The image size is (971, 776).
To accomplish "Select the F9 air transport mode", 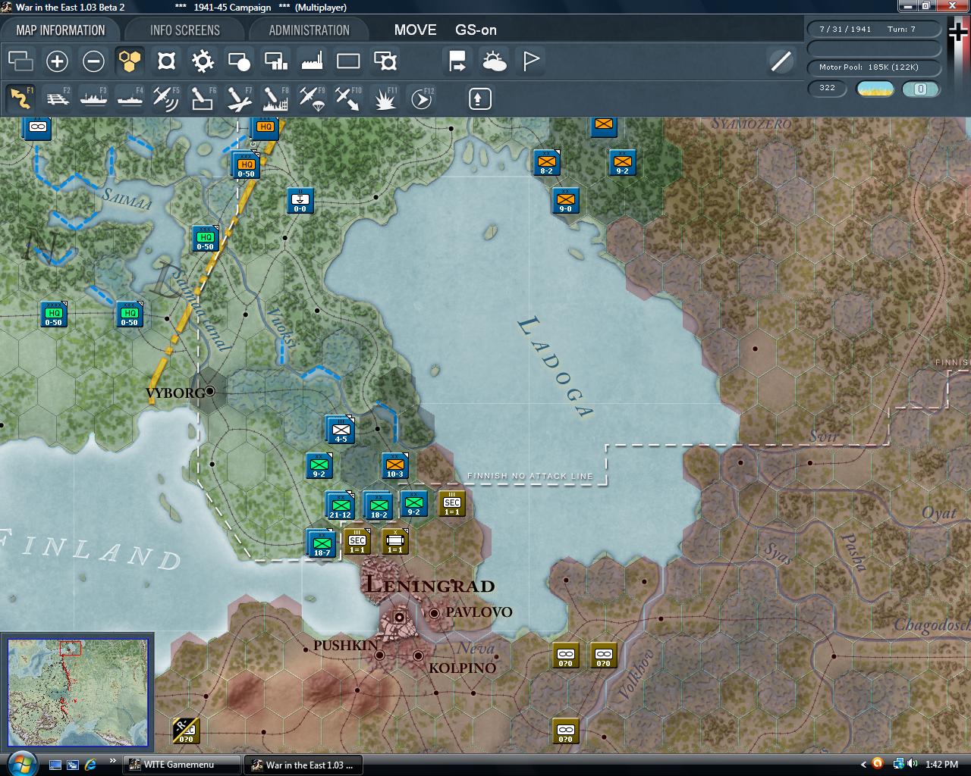I will pos(312,99).
